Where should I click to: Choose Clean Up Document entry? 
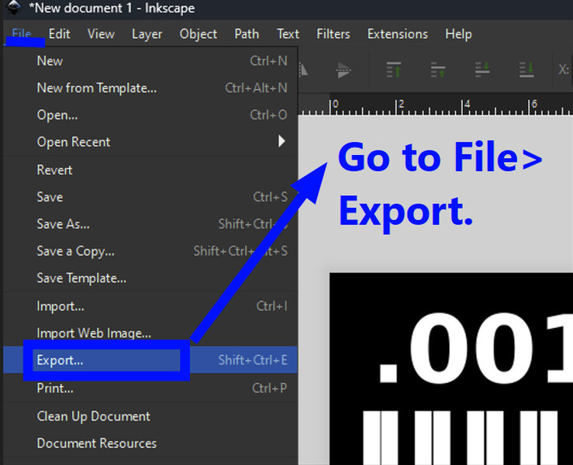point(150,416)
